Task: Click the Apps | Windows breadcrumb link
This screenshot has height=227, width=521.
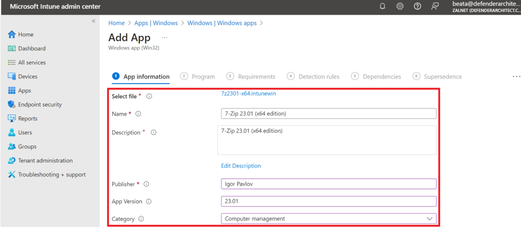Action: click(156, 23)
